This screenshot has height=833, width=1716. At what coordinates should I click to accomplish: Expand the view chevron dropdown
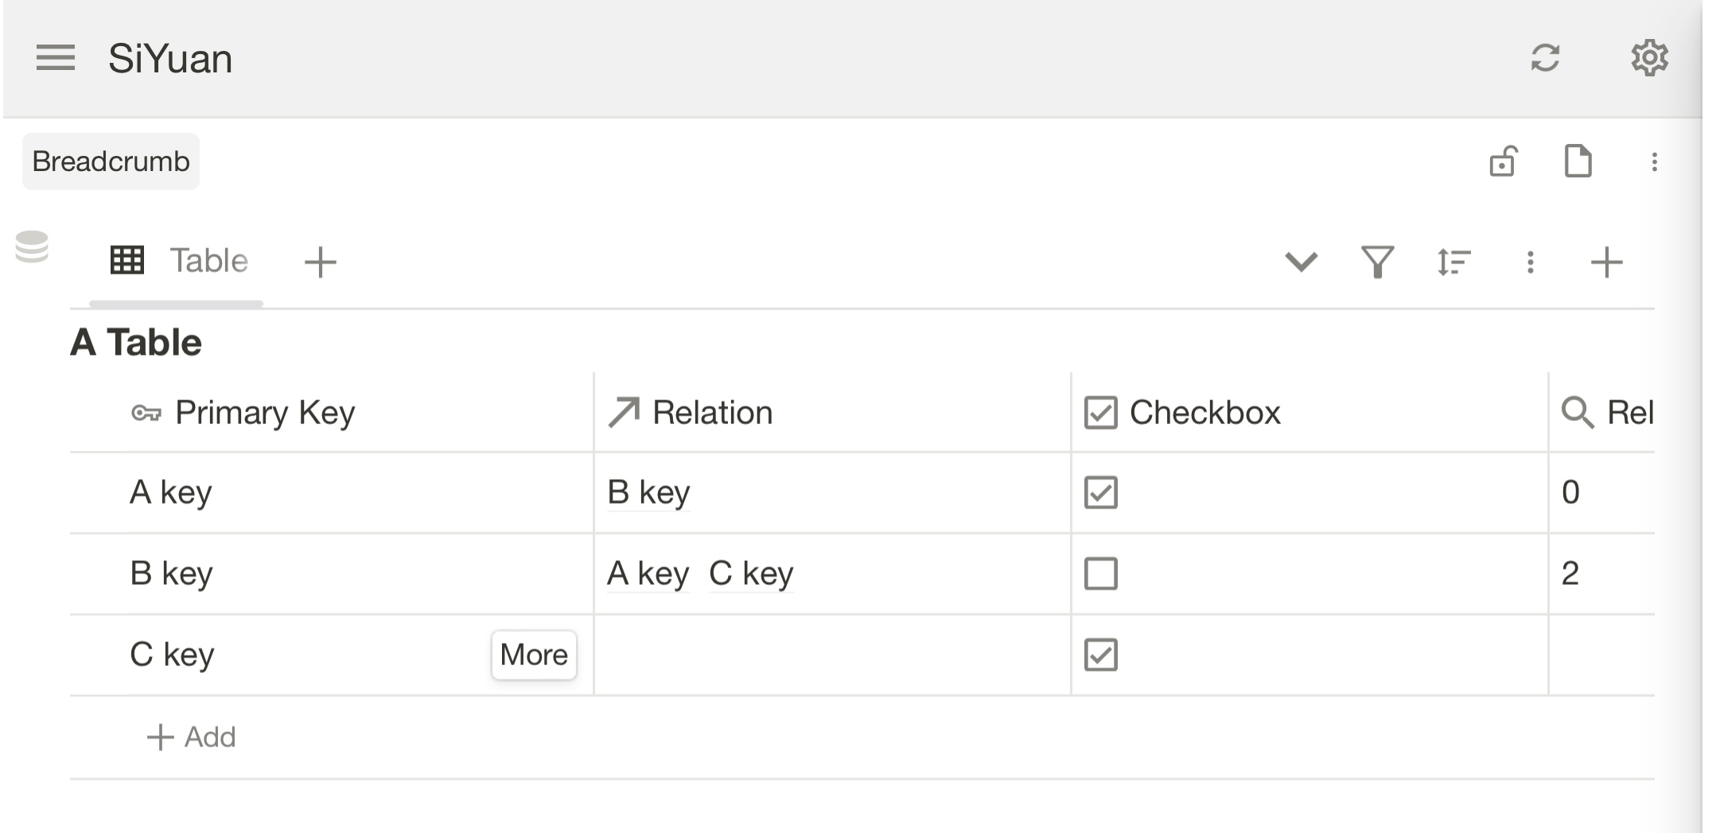[x=1302, y=262]
